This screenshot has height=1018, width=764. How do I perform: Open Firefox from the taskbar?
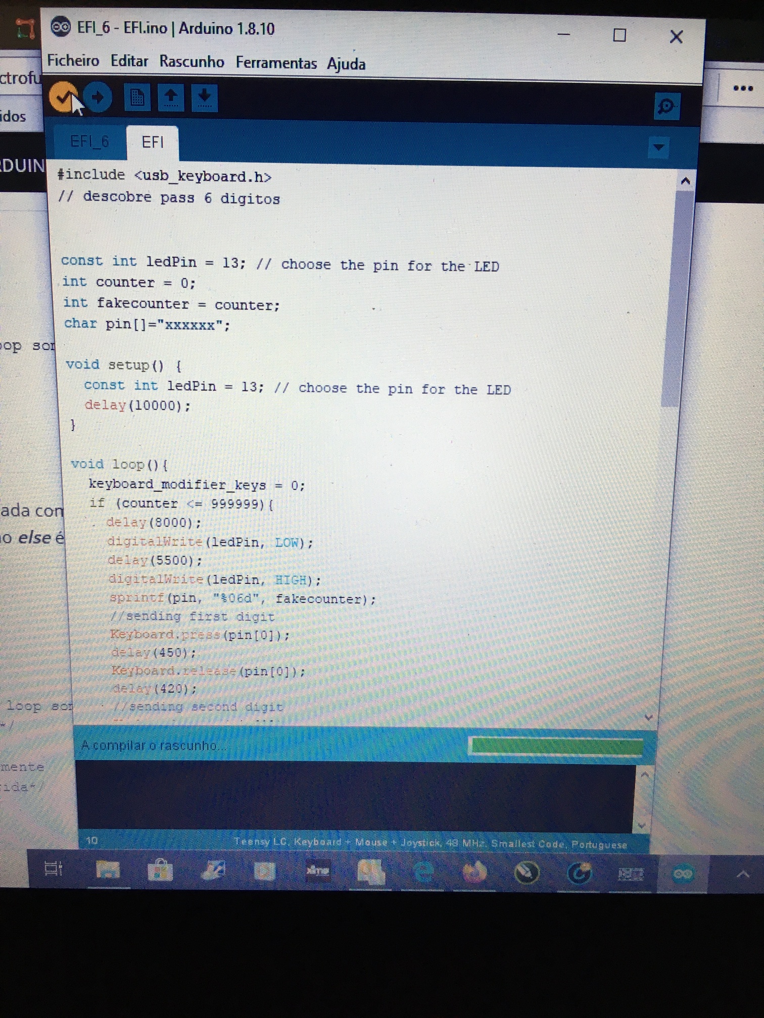(474, 872)
